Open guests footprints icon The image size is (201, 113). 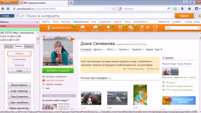pyautogui.click(x=120, y=27)
